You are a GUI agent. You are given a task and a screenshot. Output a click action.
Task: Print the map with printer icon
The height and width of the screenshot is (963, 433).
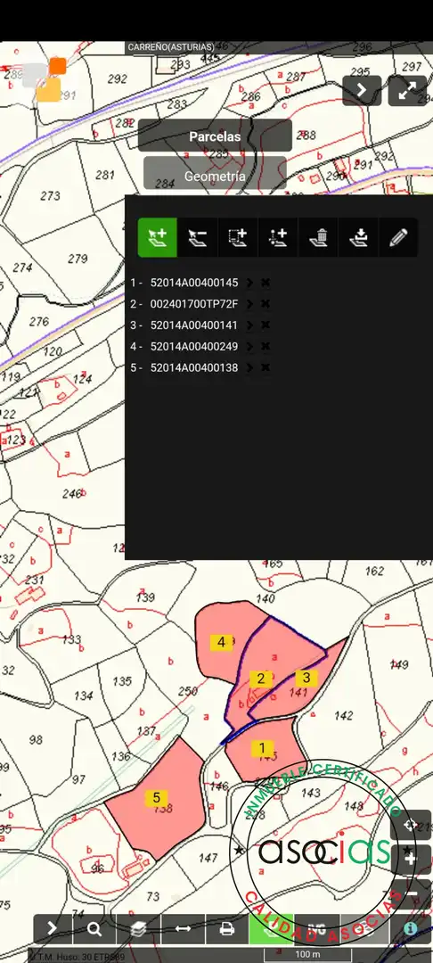click(227, 929)
